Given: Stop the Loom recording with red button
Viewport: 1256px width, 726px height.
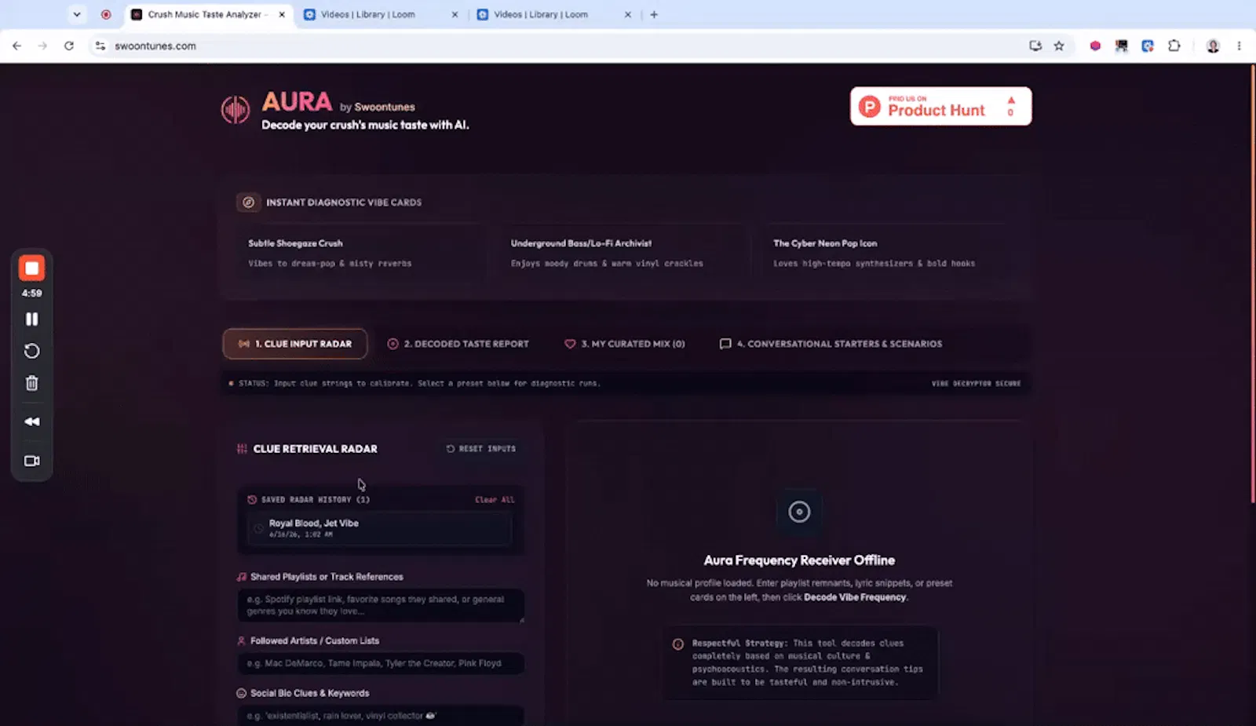Looking at the screenshot, I should coord(31,268).
